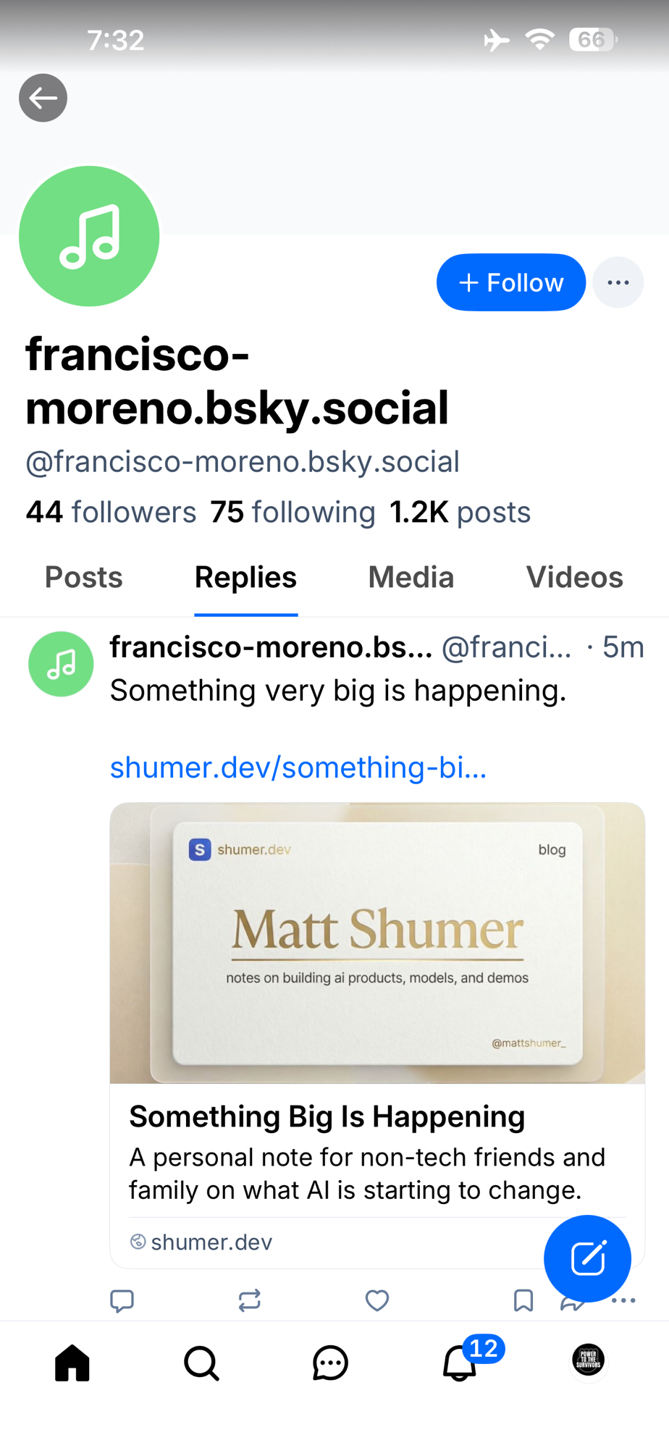The width and height of the screenshot is (669, 1448).
Task: Open the Media tab
Action: coord(411,578)
